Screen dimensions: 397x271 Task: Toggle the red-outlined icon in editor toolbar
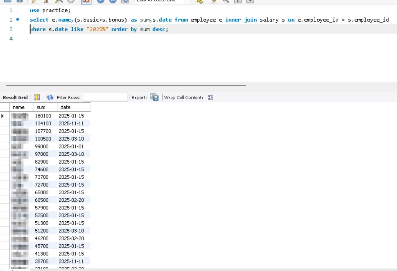(86, 1)
